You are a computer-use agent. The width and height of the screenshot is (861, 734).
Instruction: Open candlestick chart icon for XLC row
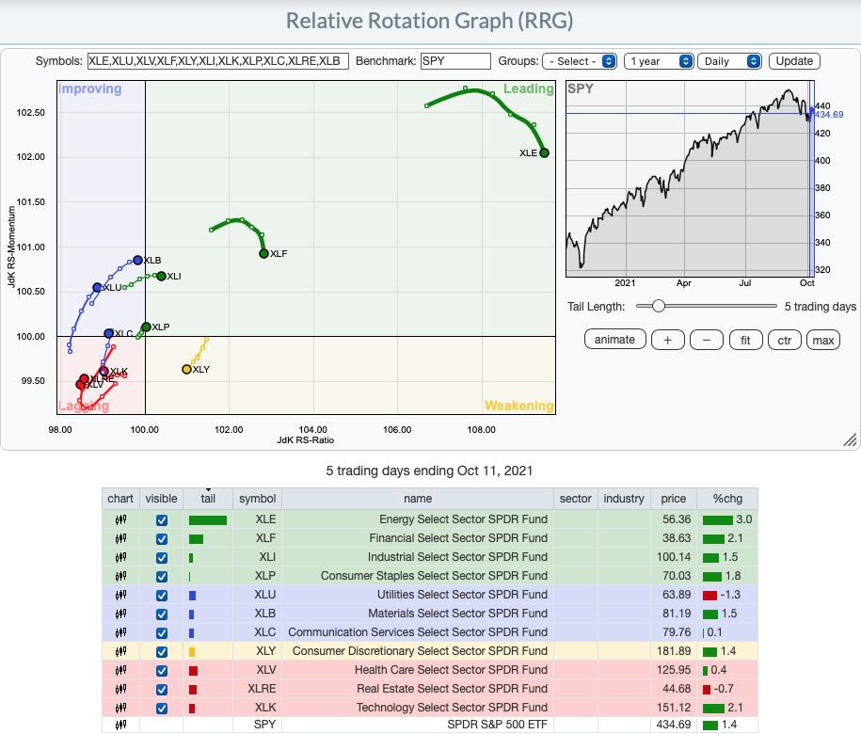coord(120,632)
